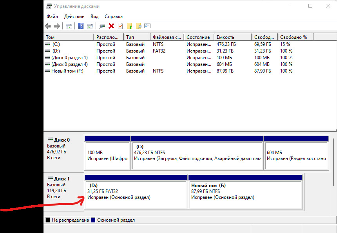Viewport: 337px width, 233px height.
Task: Click the 15 % free percentage cell
Action: coord(285,44)
